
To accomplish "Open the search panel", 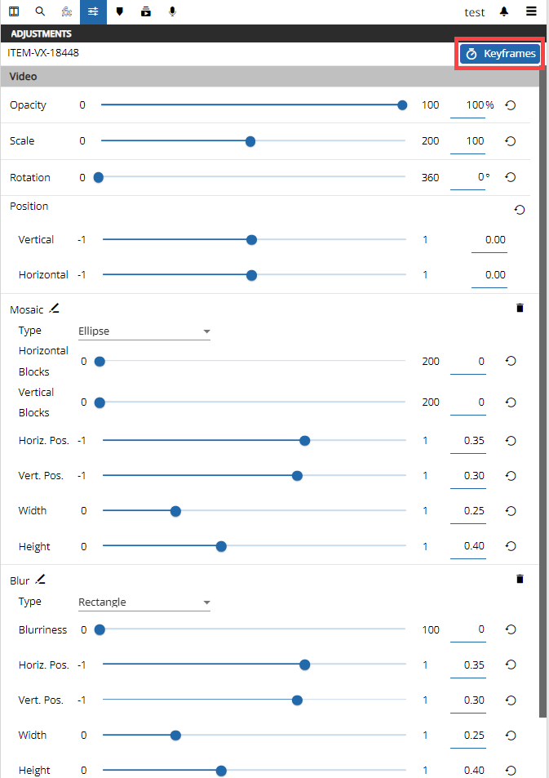I will point(40,12).
